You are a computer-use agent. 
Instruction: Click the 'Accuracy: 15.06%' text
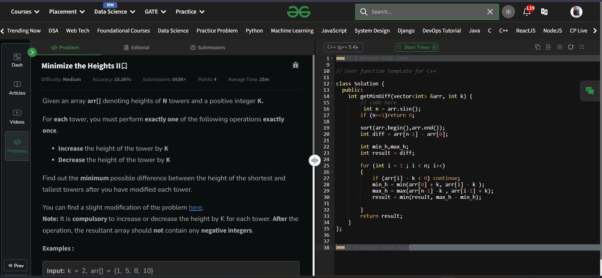tap(112, 79)
